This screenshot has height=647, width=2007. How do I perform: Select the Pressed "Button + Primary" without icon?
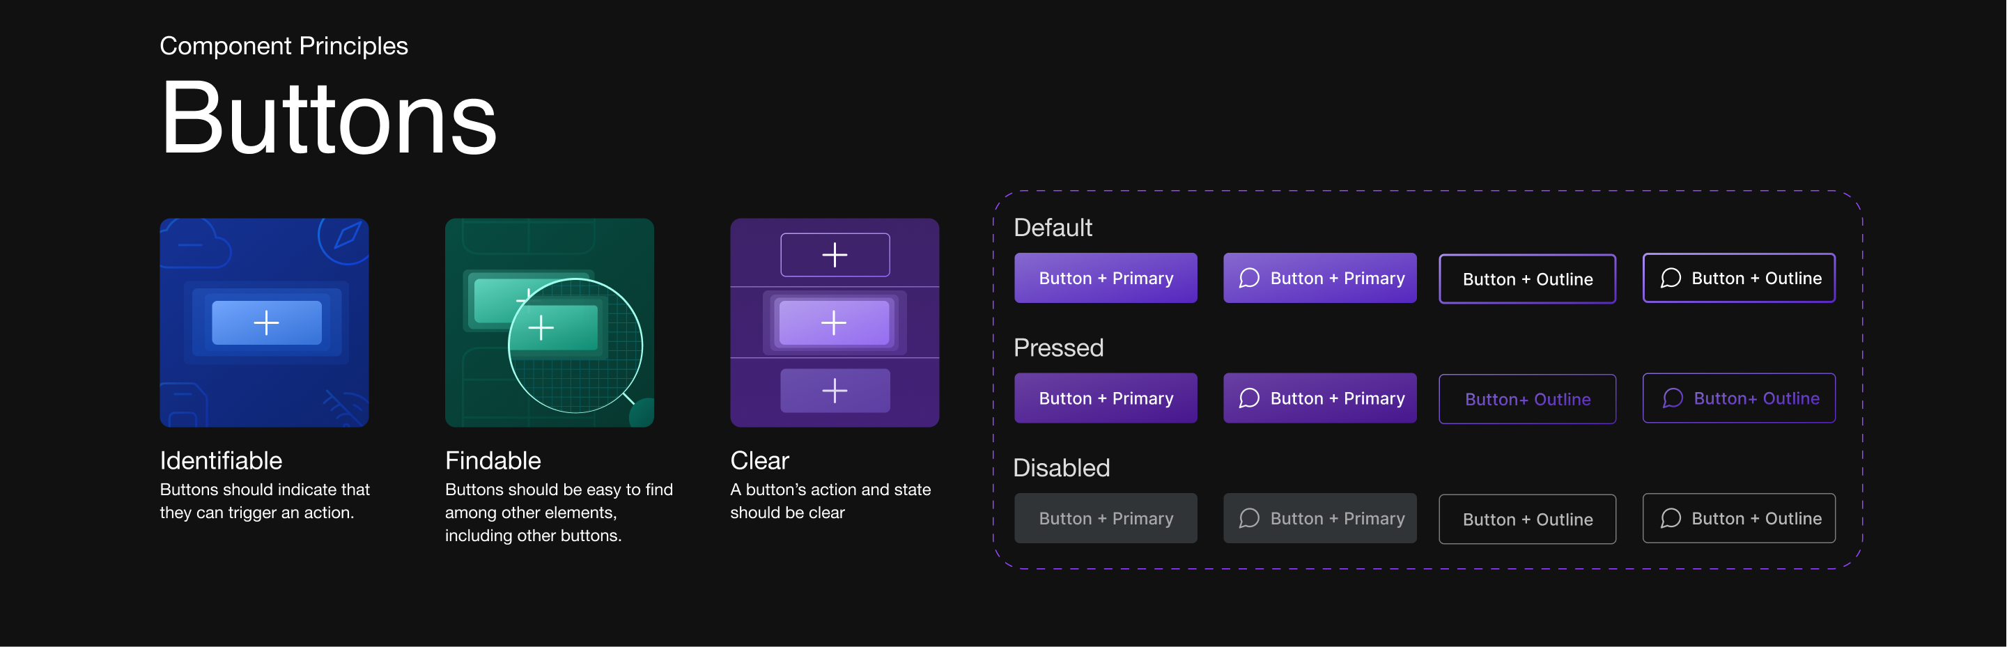coord(1105,398)
